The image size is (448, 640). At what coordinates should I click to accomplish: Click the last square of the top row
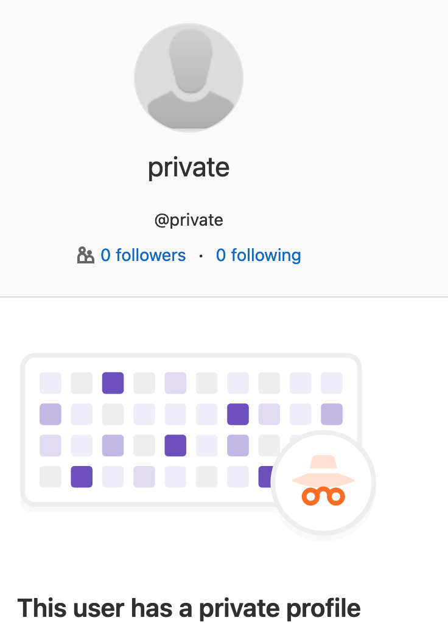click(332, 383)
